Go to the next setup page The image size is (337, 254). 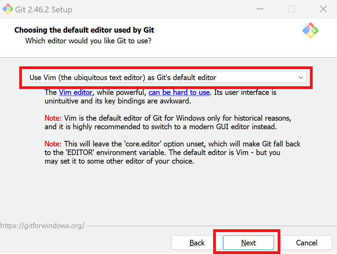click(x=248, y=243)
